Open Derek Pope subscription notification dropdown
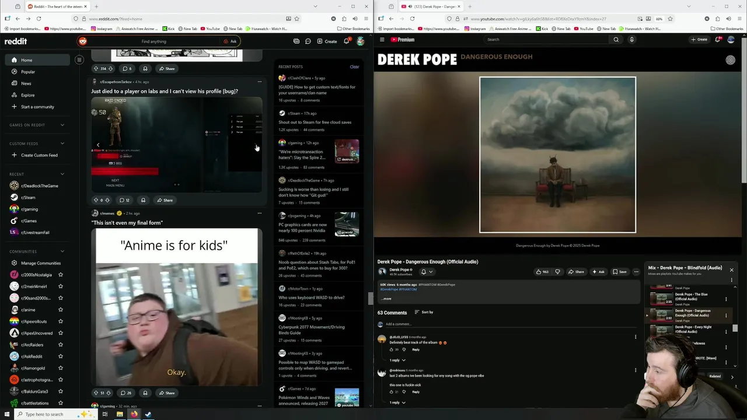 (427, 272)
